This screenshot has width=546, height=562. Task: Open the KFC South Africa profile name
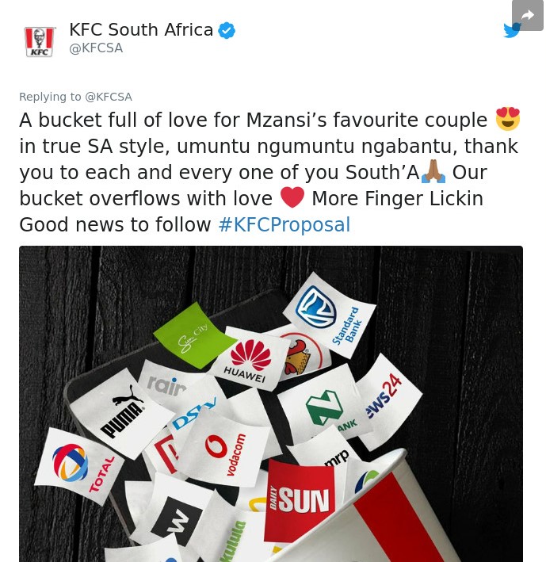[x=141, y=30]
